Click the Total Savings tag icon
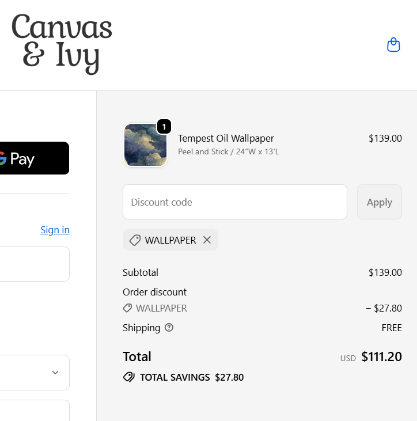 (x=129, y=377)
